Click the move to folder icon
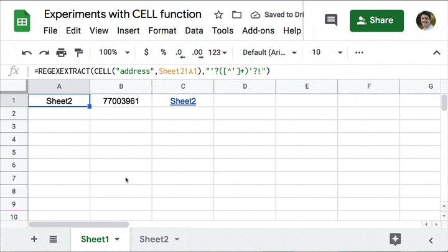Viewport: 448px width, 252px height. coord(236,14)
